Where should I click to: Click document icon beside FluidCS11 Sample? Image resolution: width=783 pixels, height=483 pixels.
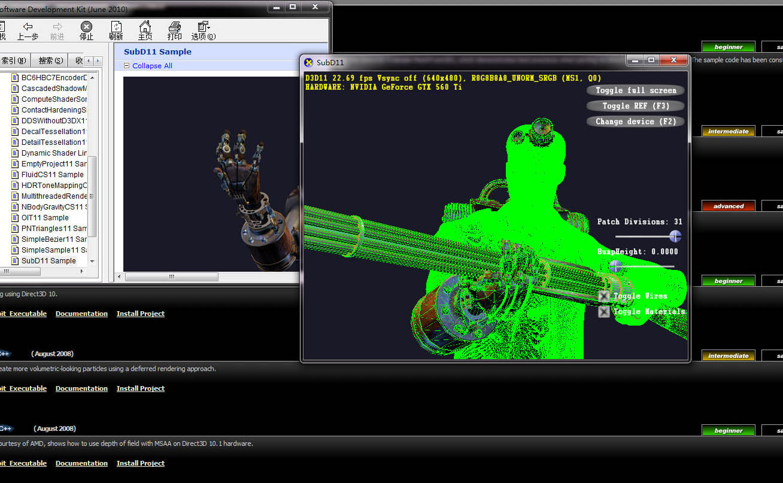coord(16,175)
